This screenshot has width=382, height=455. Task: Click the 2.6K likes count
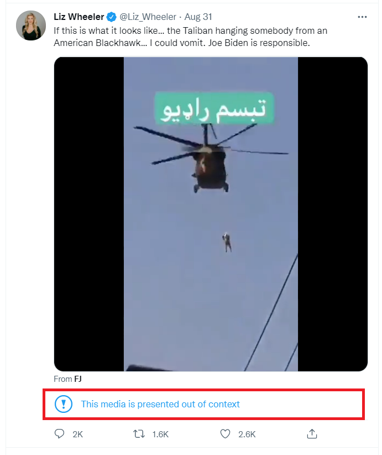[x=247, y=434]
